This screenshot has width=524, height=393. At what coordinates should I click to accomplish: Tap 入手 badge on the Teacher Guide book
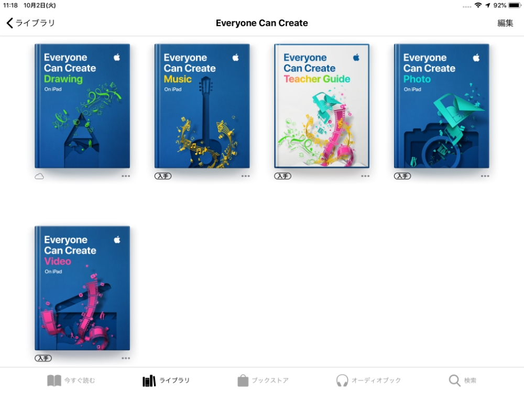(x=282, y=176)
